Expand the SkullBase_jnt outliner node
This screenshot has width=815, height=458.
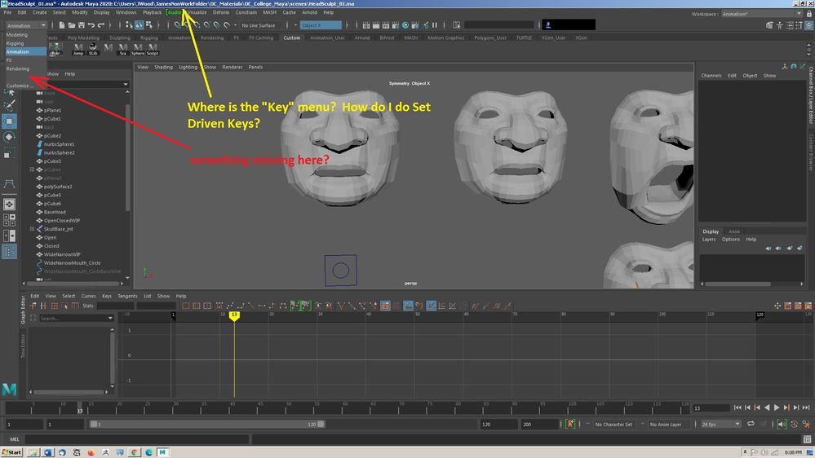[32, 228]
